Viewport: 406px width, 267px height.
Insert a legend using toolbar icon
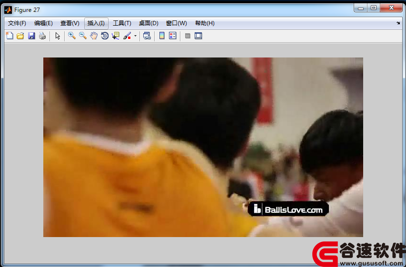(172, 36)
